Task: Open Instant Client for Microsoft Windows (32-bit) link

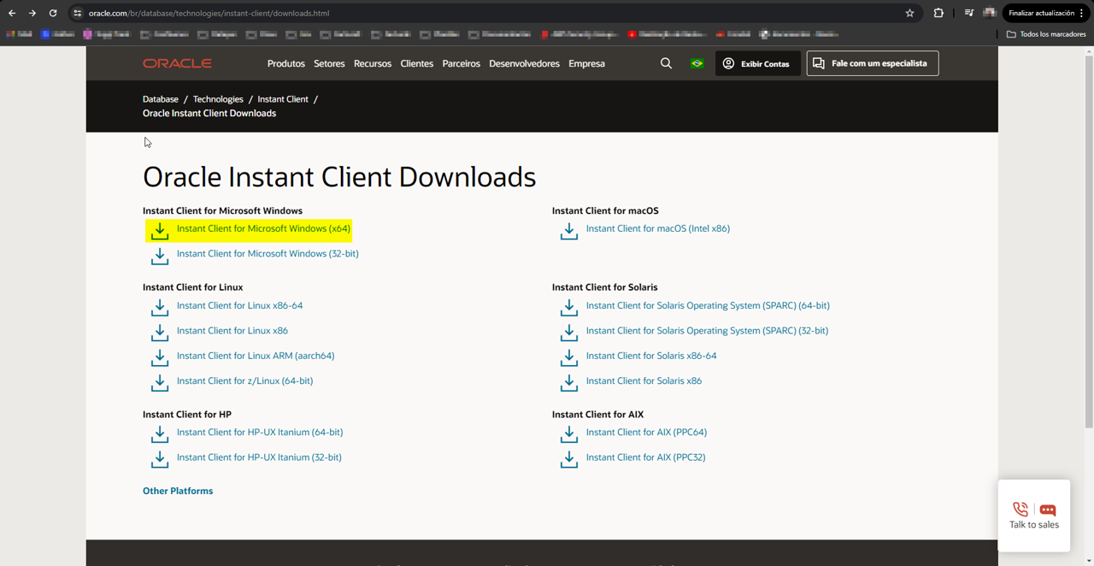Action: [x=268, y=254]
